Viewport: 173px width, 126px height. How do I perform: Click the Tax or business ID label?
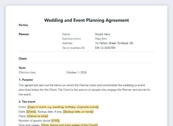coord(74,48)
